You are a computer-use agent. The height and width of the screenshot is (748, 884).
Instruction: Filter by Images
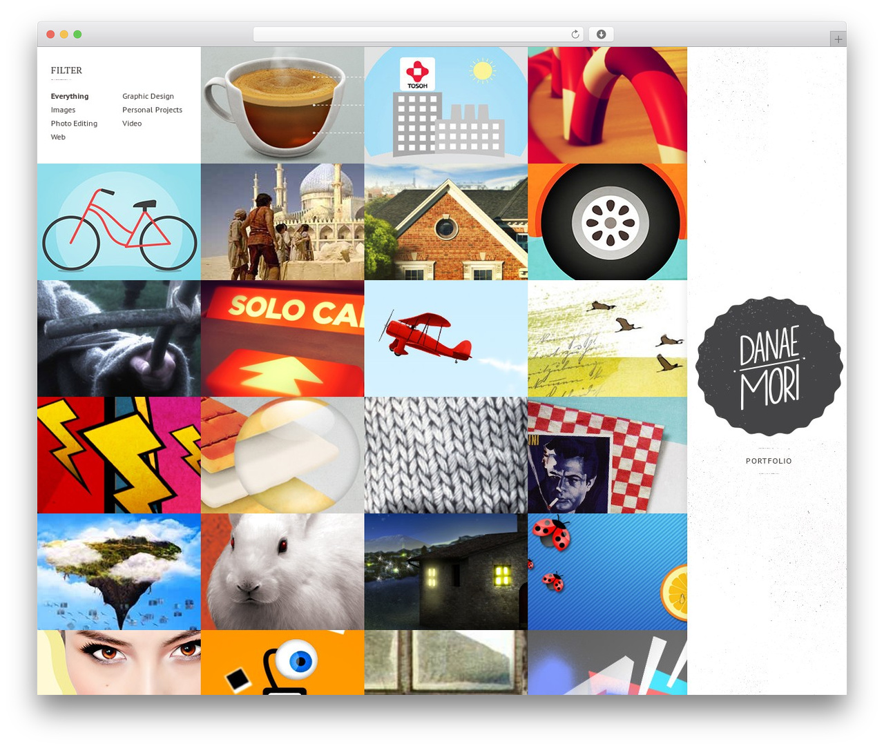[x=63, y=110]
